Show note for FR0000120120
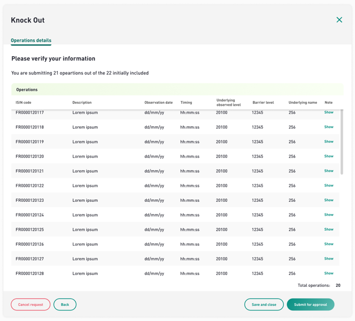Viewport: 355px width, 321px height. click(x=329, y=156)
